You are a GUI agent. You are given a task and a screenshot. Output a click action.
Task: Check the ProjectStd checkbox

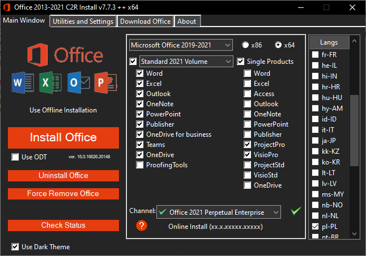click(x=248, y=165)
